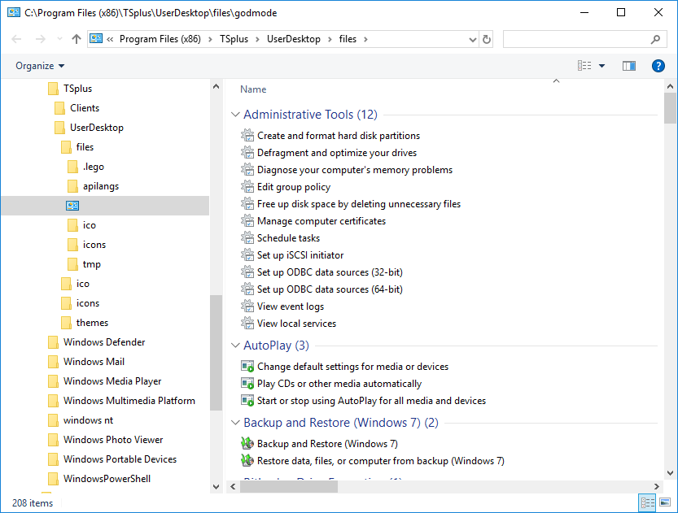Go up one folder level arrow
The image size is (678, 513).
point(77,39)
